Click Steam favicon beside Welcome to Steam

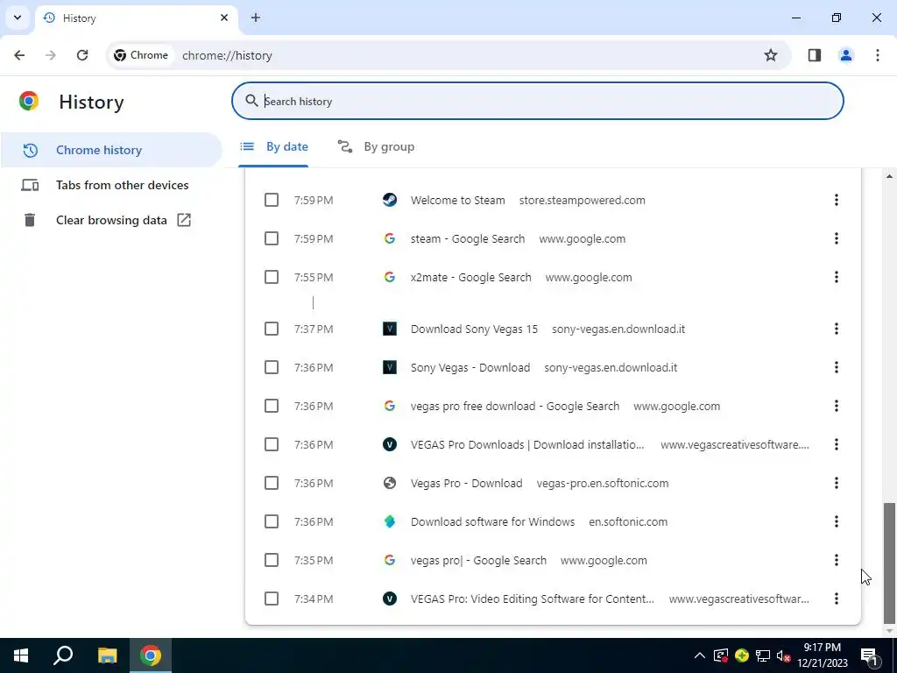click(390, 200)
